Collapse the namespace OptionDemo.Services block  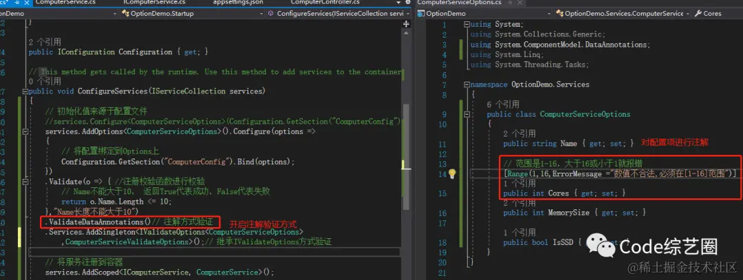(x=467, y=84)
